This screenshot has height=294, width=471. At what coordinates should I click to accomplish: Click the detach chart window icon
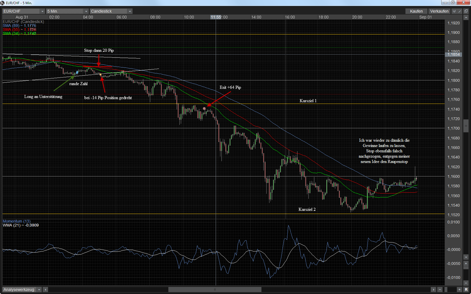coord(466,11)
